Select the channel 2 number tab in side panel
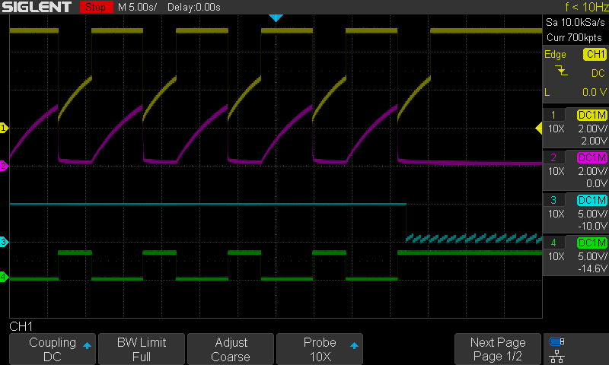 553,157
